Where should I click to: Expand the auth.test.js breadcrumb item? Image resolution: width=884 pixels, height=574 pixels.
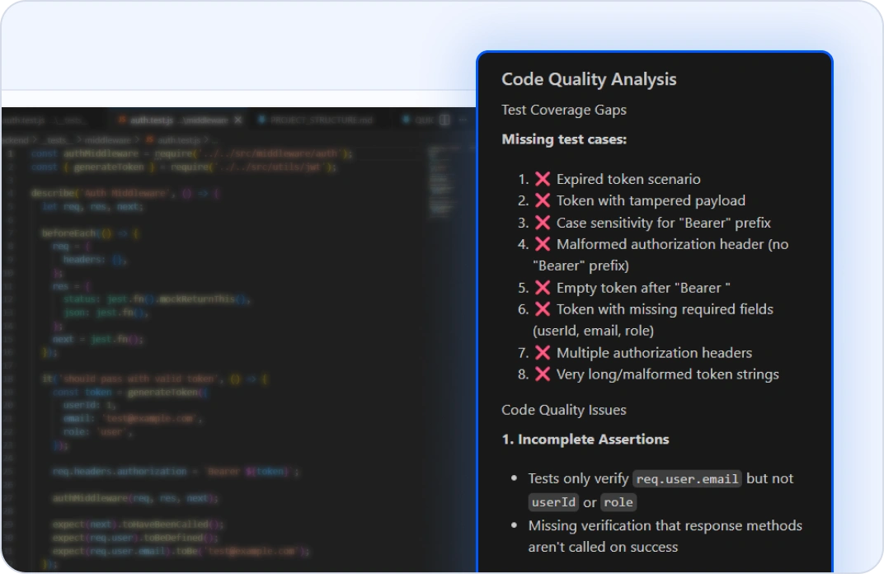coord(176,139)
